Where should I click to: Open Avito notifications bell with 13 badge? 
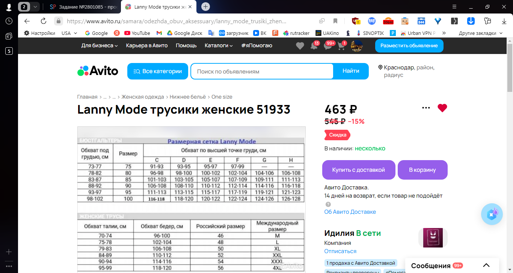click(x=314, y=46)
